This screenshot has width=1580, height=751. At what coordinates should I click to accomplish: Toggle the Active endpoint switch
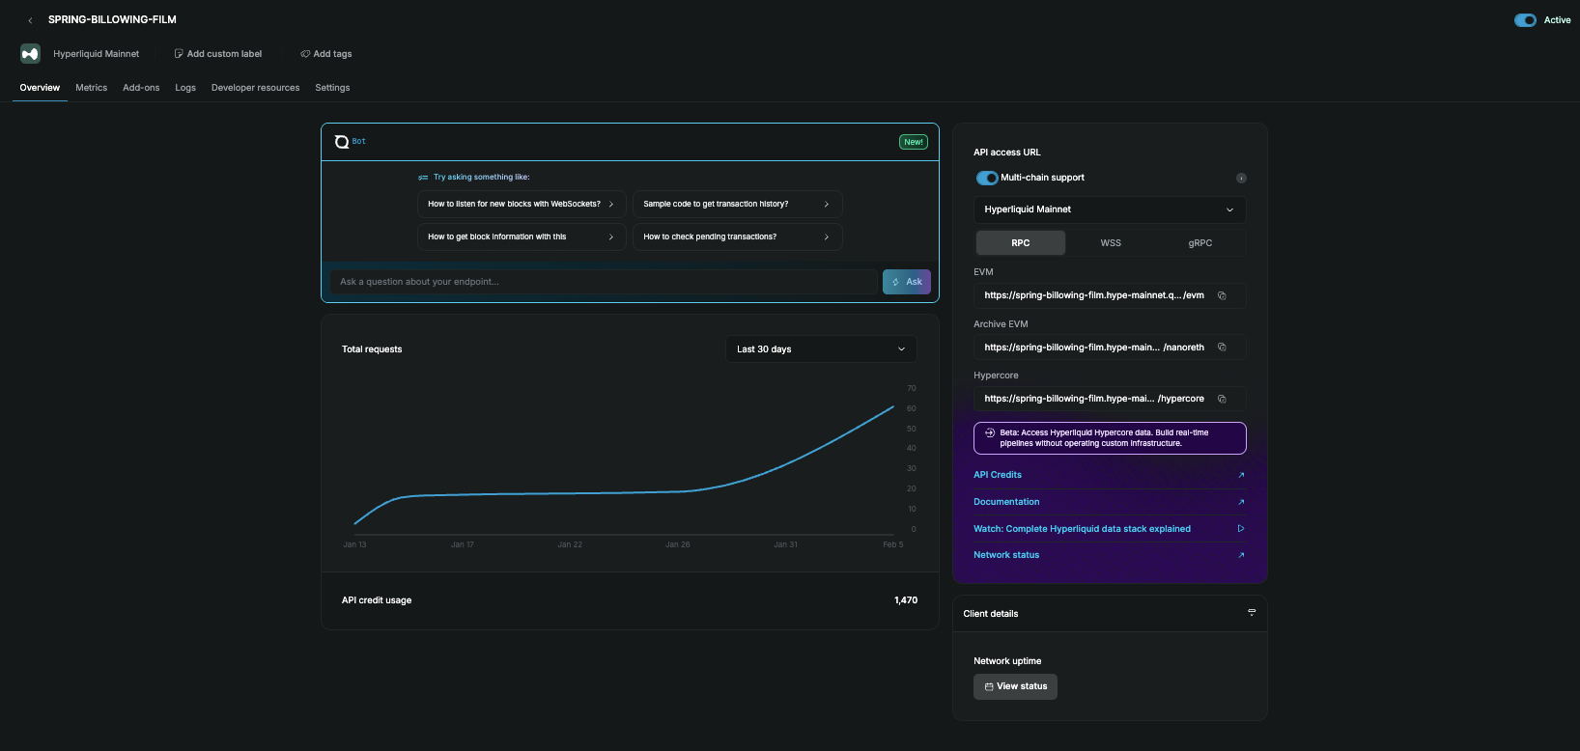[1525, 20]
